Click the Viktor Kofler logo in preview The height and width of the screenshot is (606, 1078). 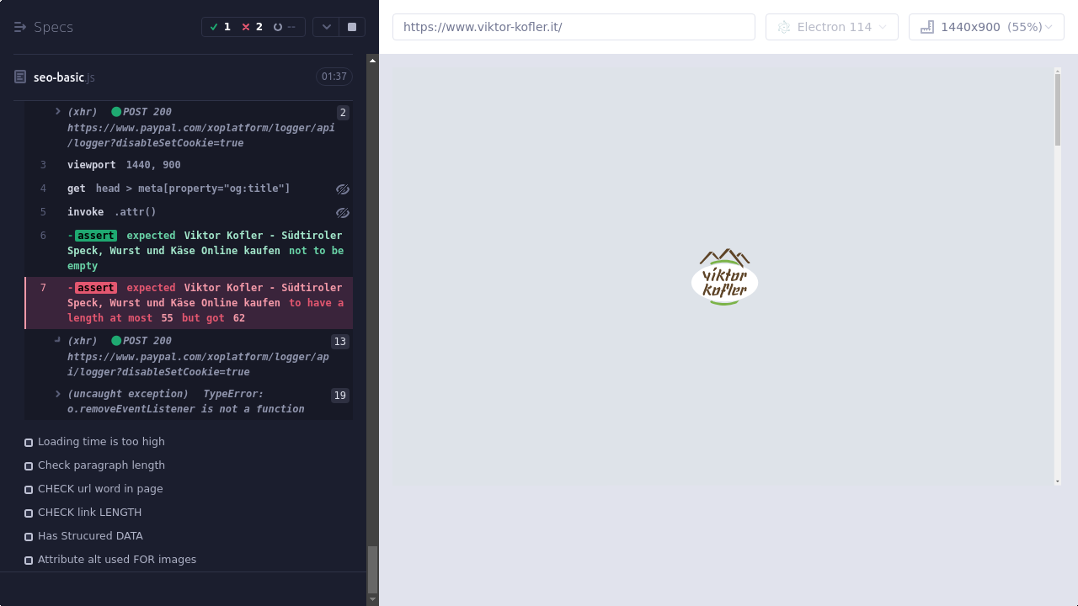(x=724, y=277)
